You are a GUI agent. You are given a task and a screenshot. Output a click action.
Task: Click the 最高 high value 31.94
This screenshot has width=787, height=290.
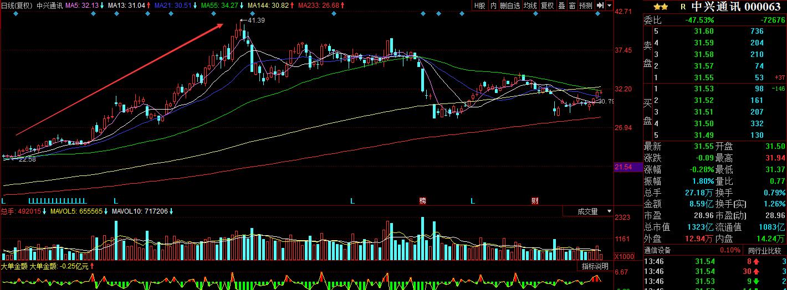(x=775, y=158)
